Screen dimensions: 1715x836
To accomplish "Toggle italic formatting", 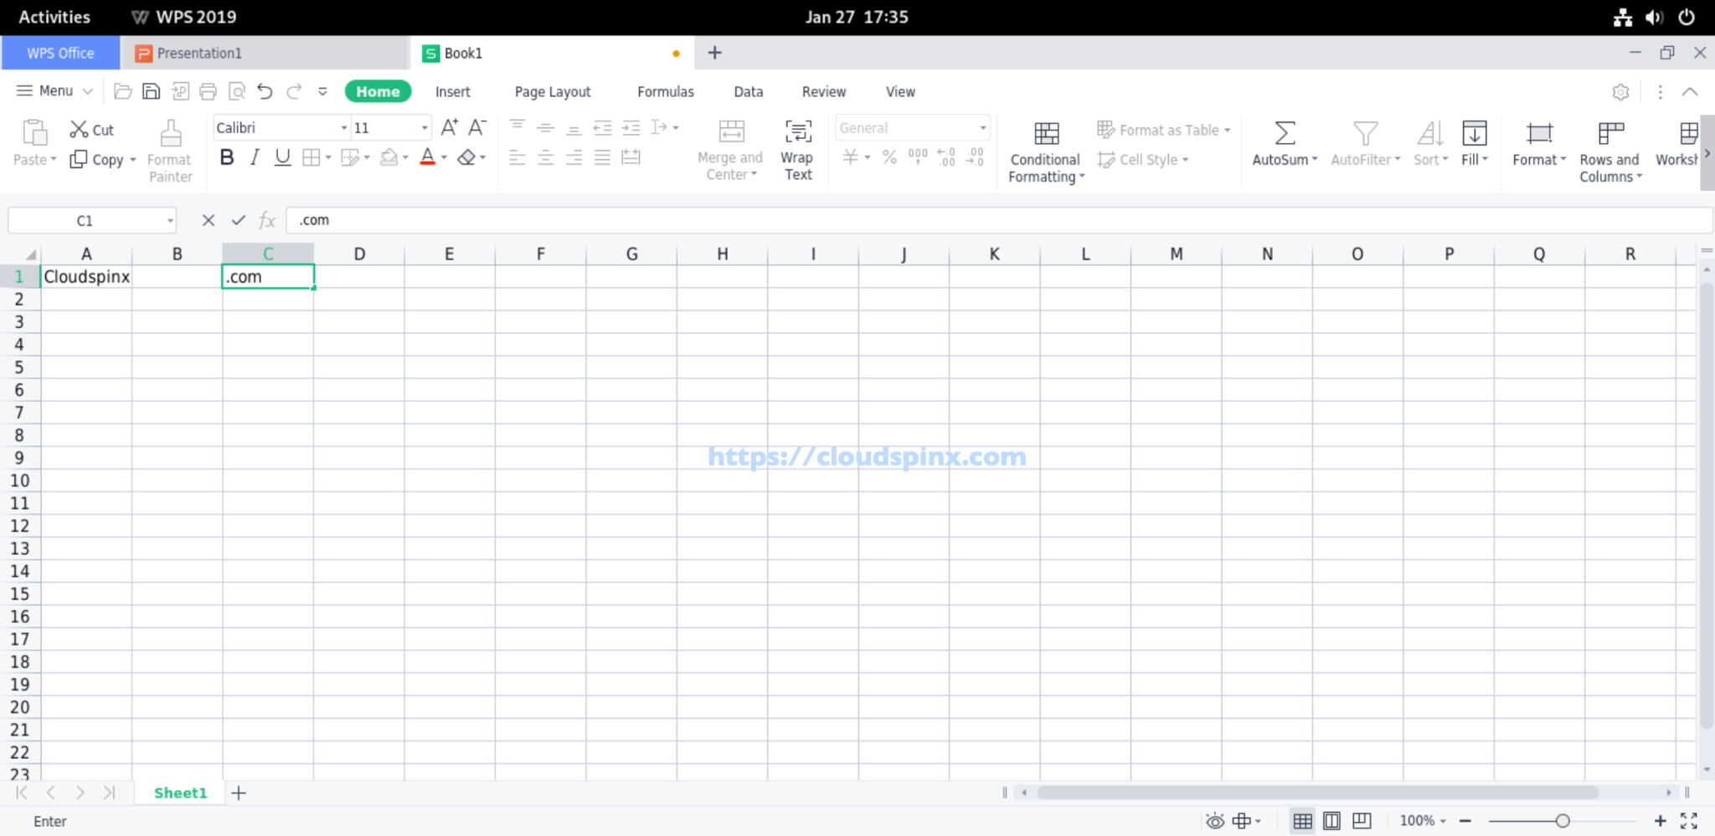I will [x=255, y=157].
